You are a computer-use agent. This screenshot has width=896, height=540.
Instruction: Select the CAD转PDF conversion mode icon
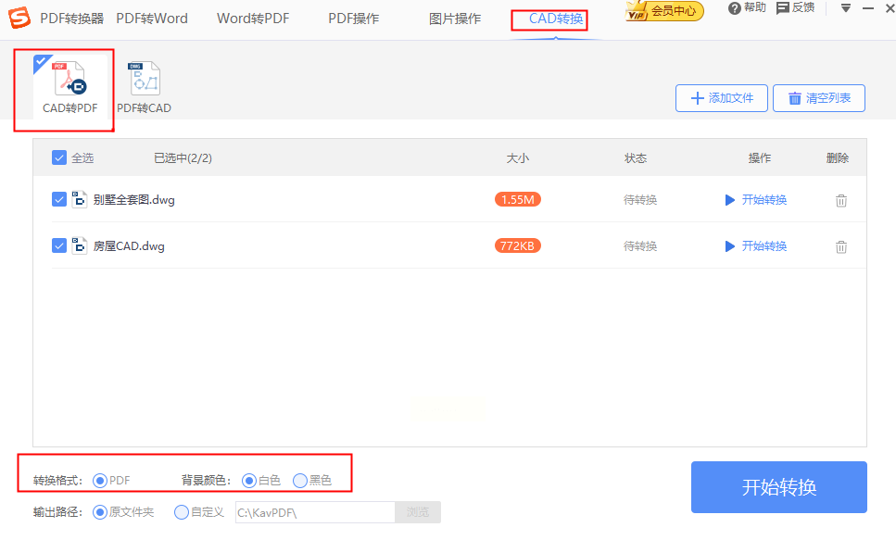click(x=70, y=79)
